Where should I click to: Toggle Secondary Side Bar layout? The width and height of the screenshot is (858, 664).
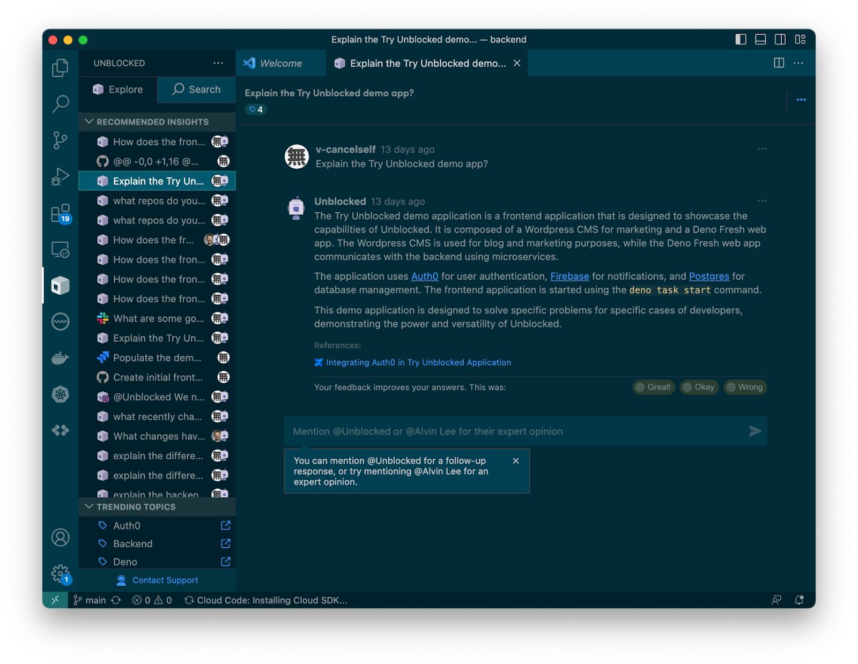[x=780, y=39]
